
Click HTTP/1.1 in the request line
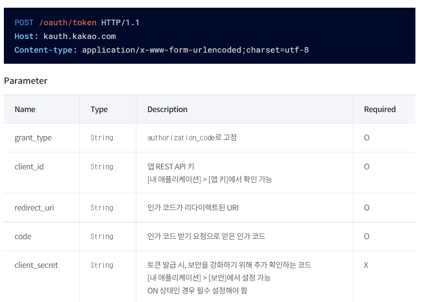120,22
